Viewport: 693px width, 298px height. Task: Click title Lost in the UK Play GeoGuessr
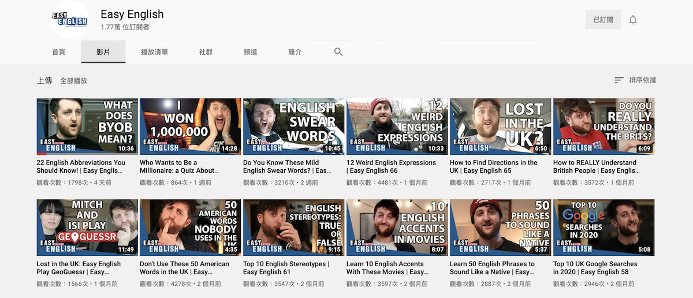(x=79, y=268)
